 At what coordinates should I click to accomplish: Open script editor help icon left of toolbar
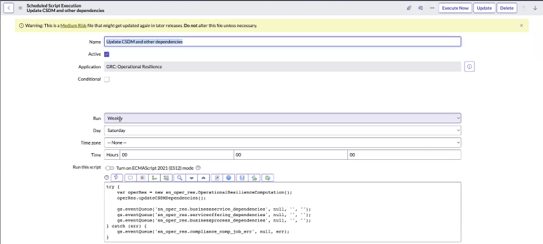click(x=107, y=178)
